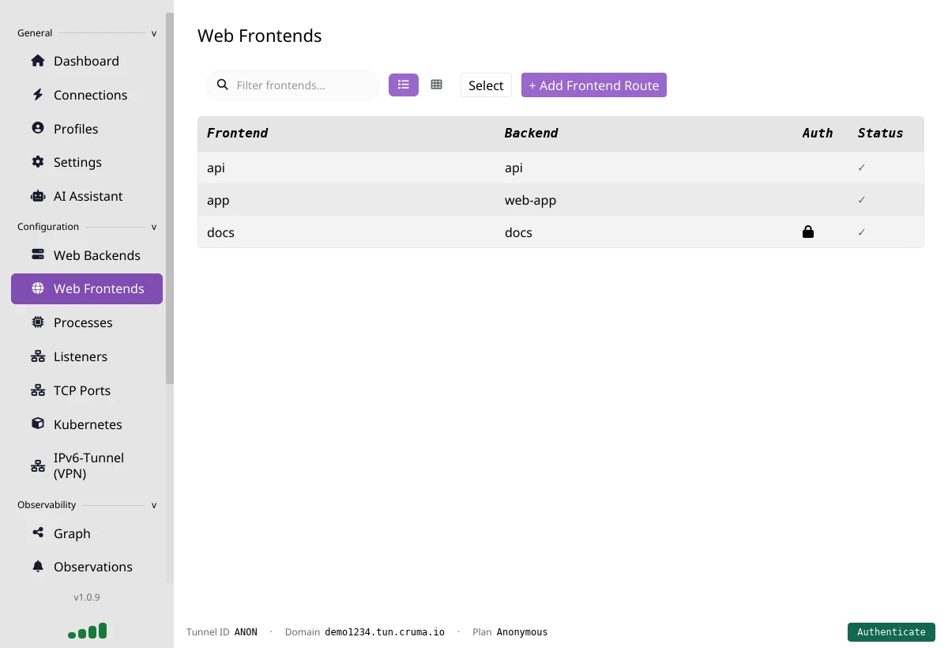Click the Graph share-nodes icon
948x648 pixels.
pyautogui.click(x=38, y=533)
